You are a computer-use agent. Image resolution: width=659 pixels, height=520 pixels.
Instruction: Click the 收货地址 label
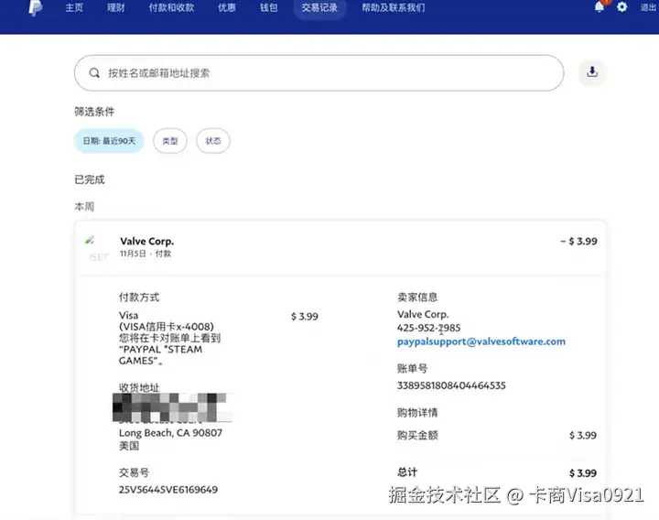139,387
